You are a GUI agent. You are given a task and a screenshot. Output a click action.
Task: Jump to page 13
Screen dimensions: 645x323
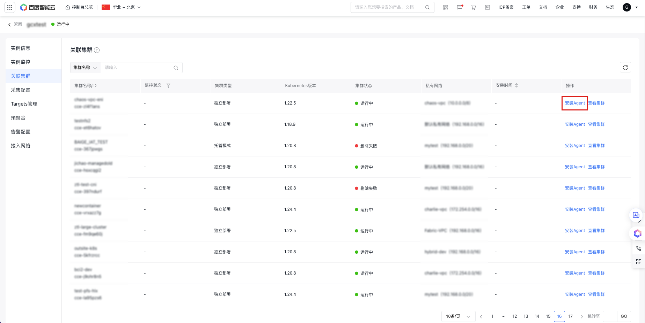click(x=526, y=316)
